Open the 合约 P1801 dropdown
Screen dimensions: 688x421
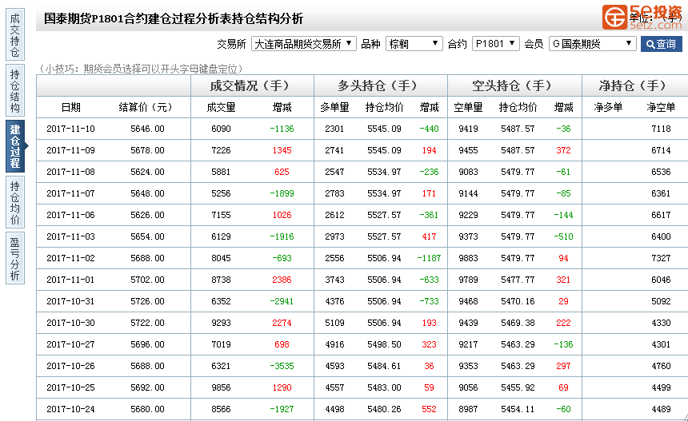click(495, 44)
